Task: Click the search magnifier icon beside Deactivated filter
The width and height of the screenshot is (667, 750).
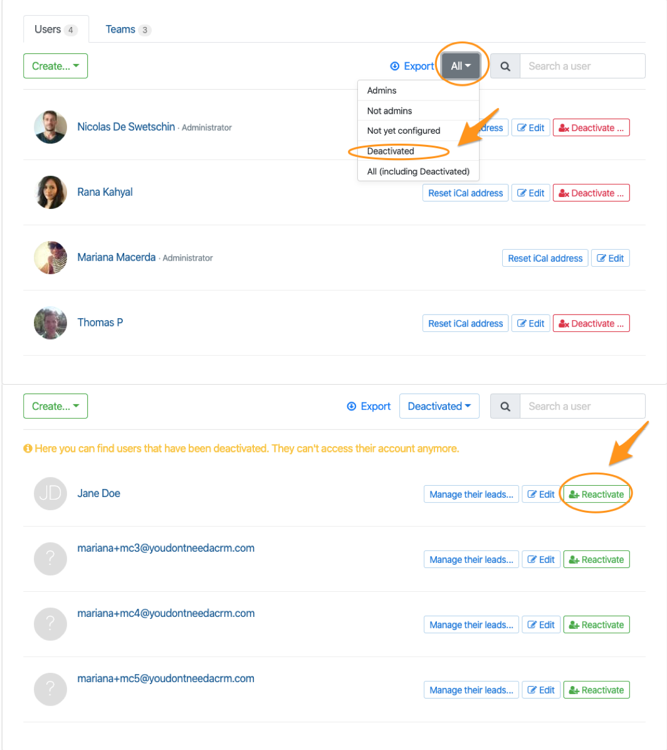Action: click(x=505, y=406)
